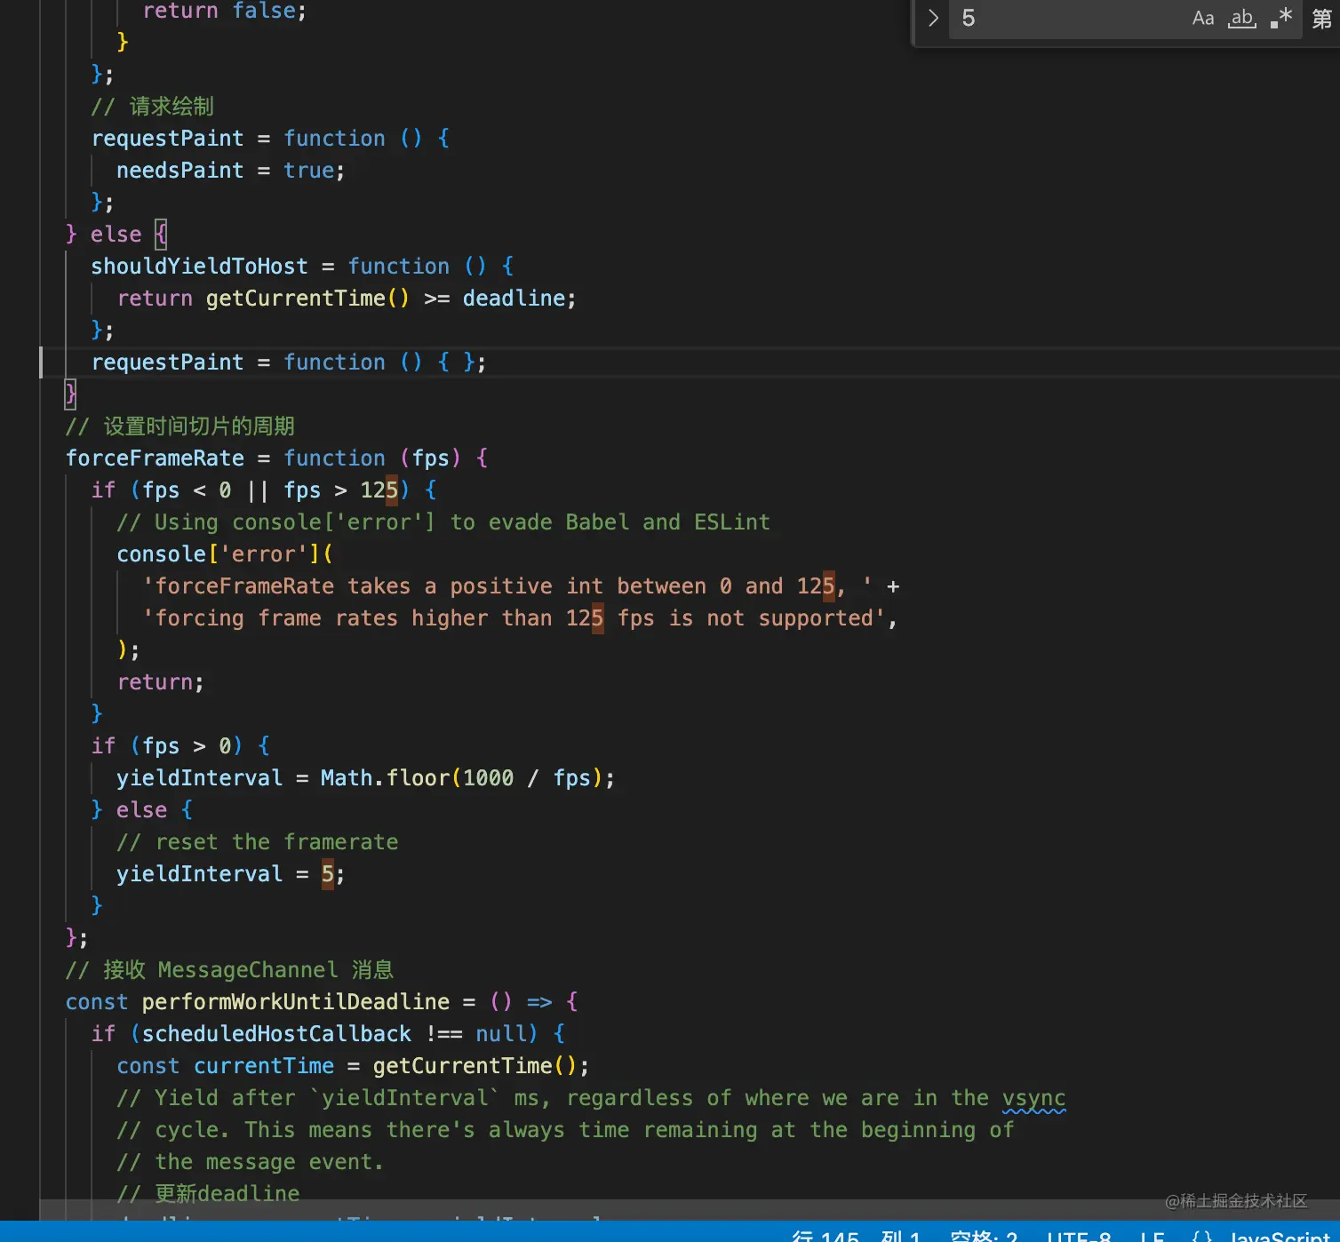Click "scheduledHostCallback" in the if condition
The image size is (1340, 1242).
[276, 1034]
